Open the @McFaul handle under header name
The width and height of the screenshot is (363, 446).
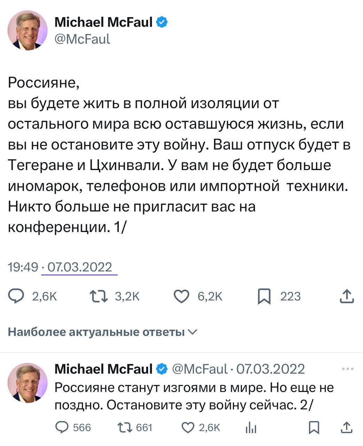coord(82,39)
